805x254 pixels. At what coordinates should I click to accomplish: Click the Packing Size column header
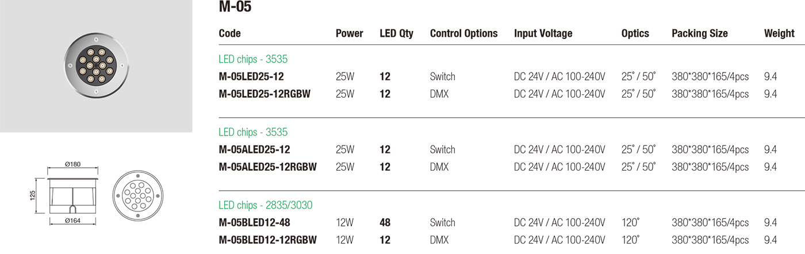[x=699, y=33]
